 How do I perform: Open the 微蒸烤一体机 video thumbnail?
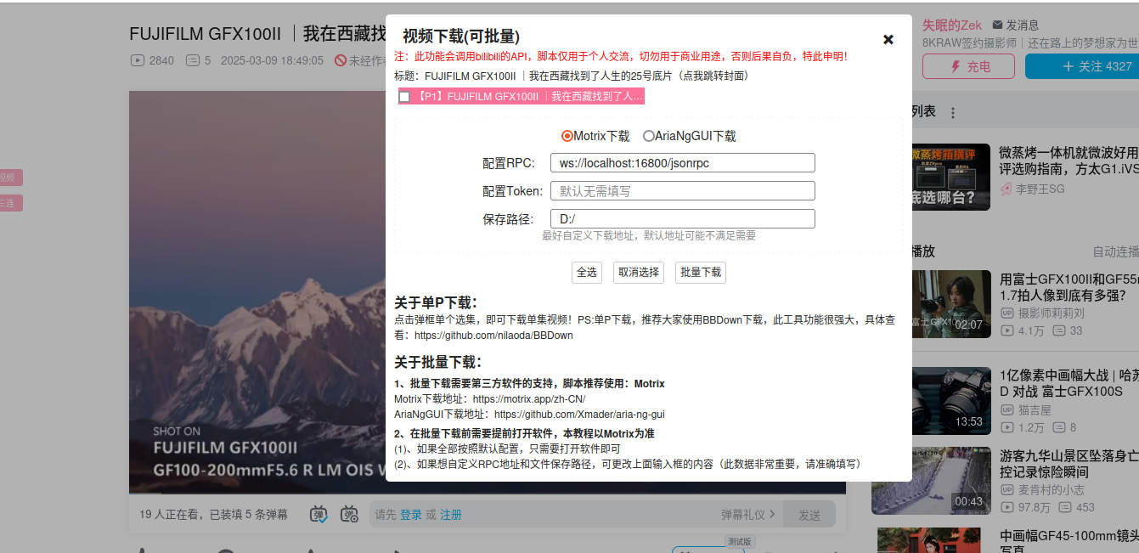(x=951, y=177)
